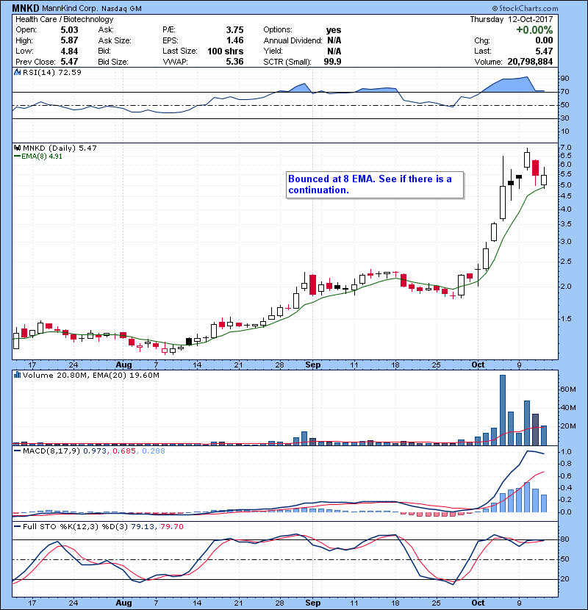Click the 60M label on the volume axis
This screenshot has height=610, width=588.
point(568,390)
